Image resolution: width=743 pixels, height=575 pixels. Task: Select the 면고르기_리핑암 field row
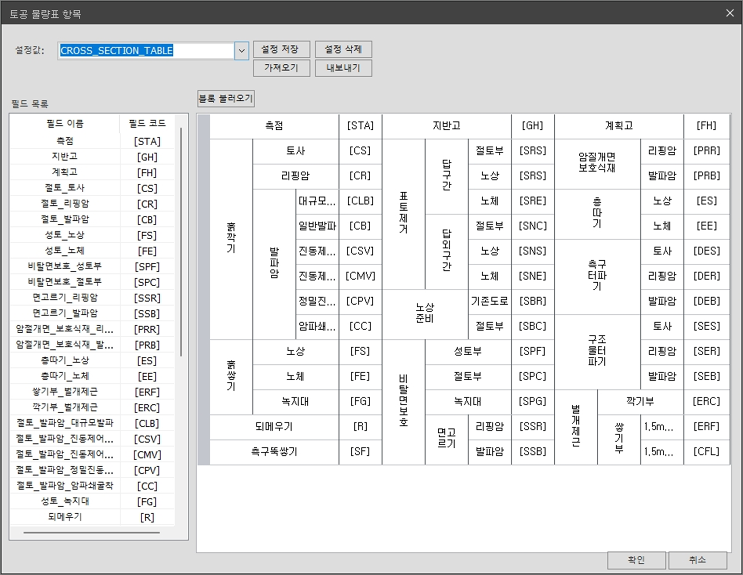(92, 297)
